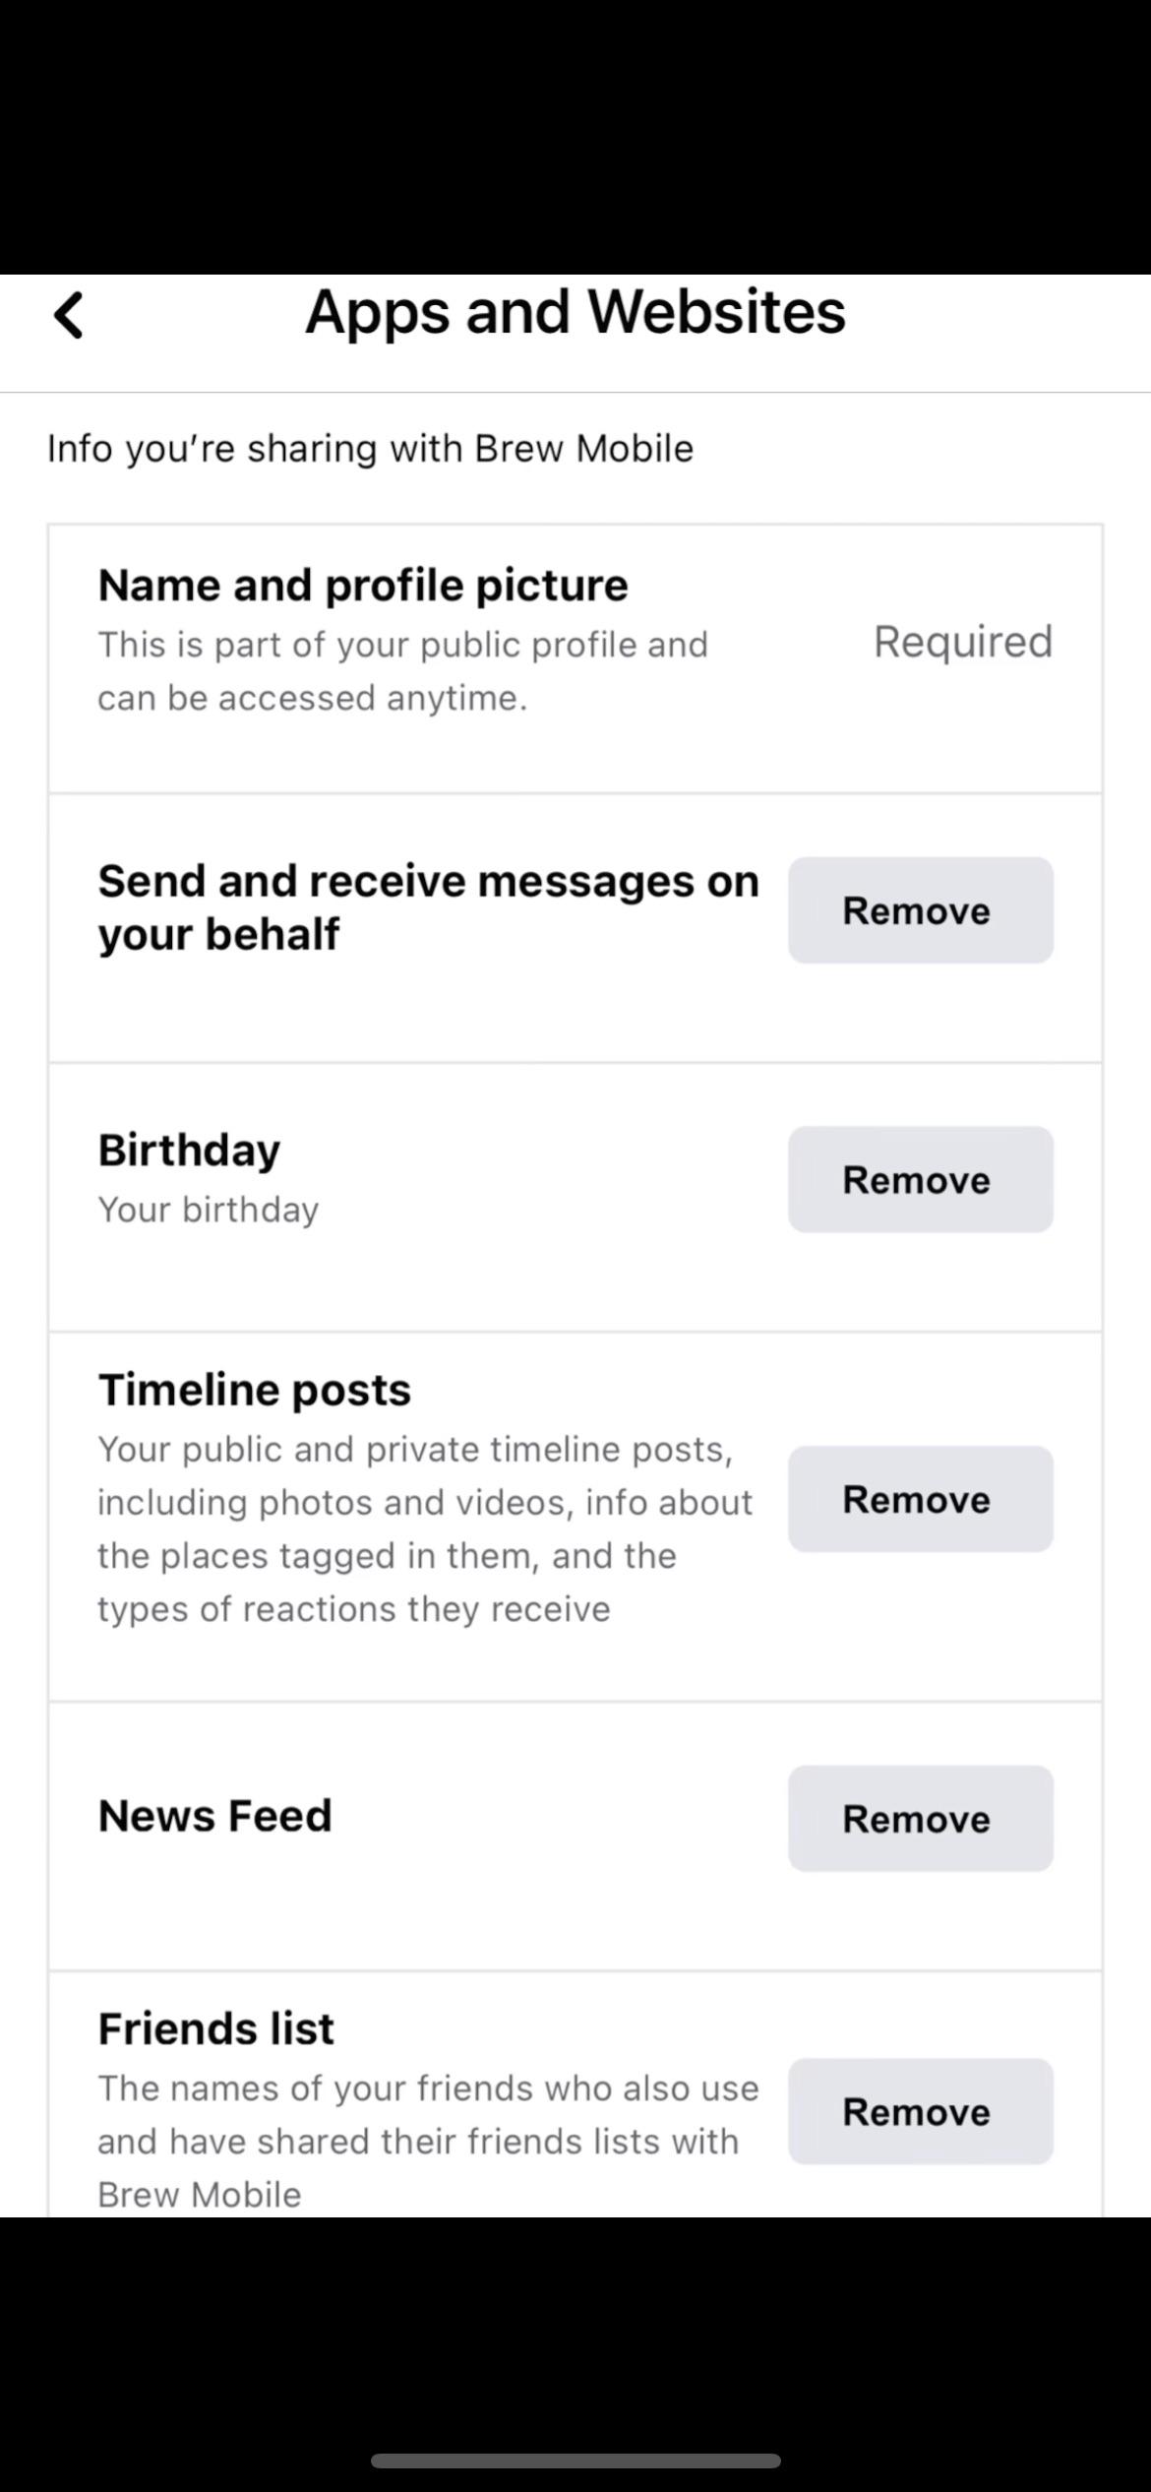Tap the Timeline posts heading
1151x2492 pixels.
pos(255,1390)
